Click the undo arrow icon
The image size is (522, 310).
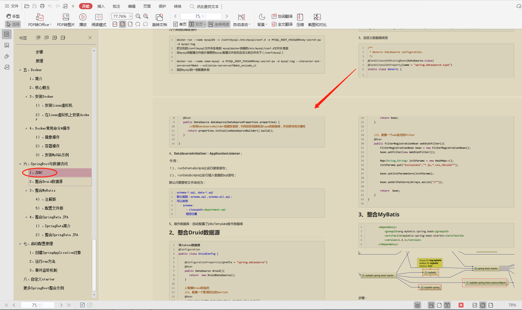pyautogui.click(x=50, y=6)
